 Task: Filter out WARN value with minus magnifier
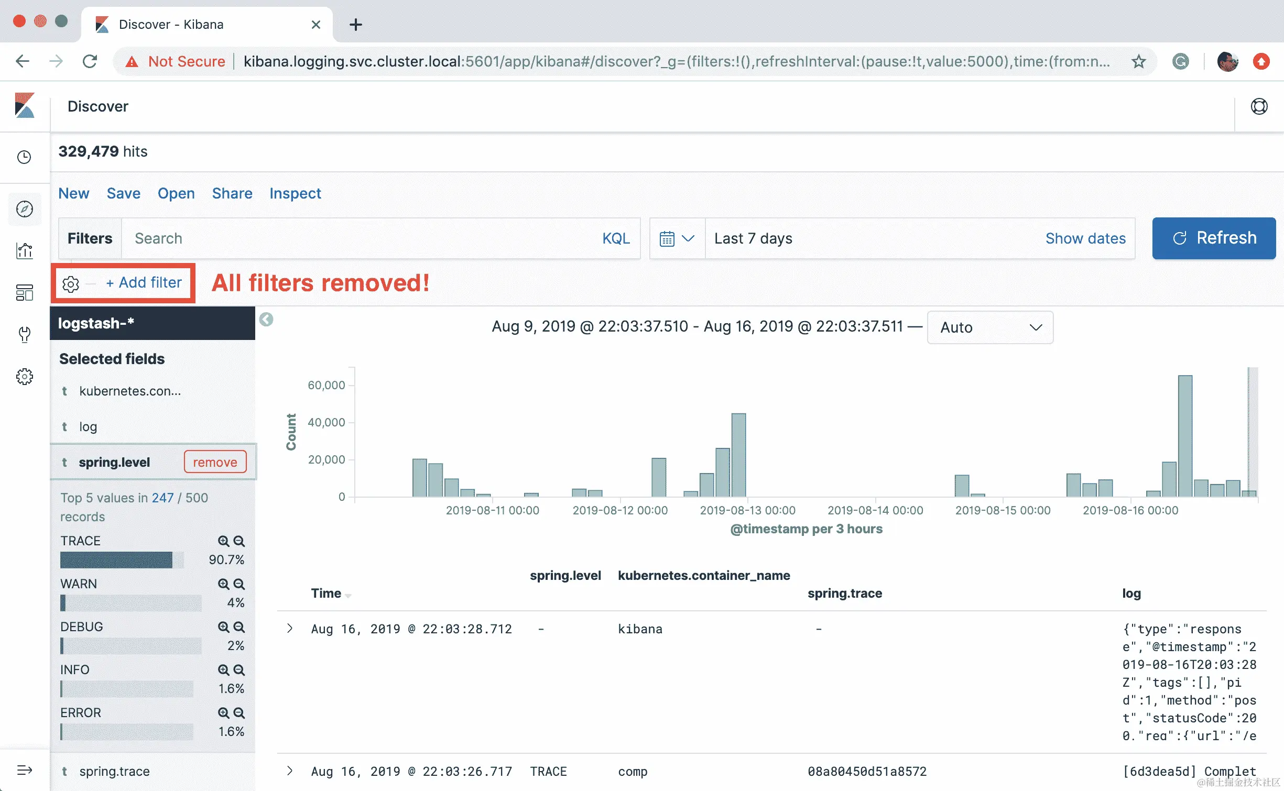(239, 584)
